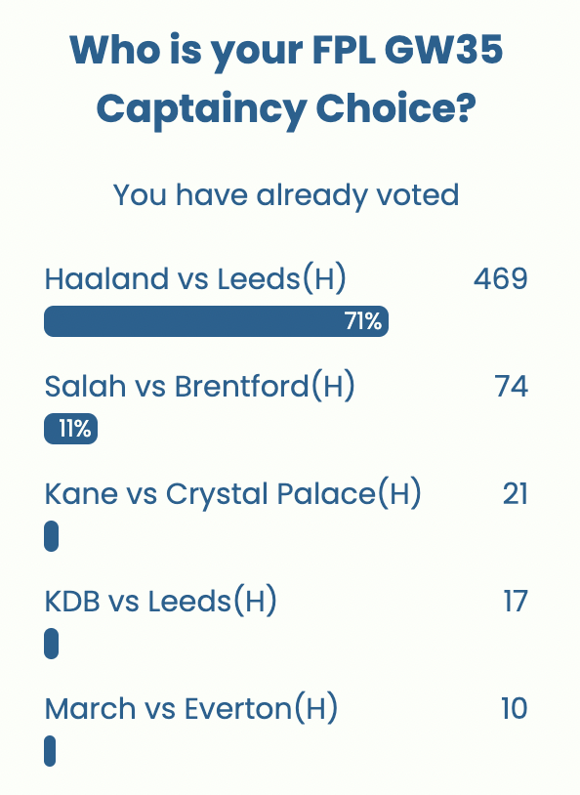The height and width of the screenshot is (795, 580).
Task: Click the 469 vote count for Haaland
Action: tap(503, 279)
